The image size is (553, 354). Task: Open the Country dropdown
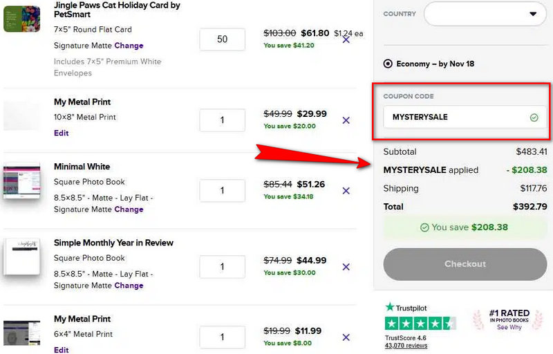[x=485, y=14]
